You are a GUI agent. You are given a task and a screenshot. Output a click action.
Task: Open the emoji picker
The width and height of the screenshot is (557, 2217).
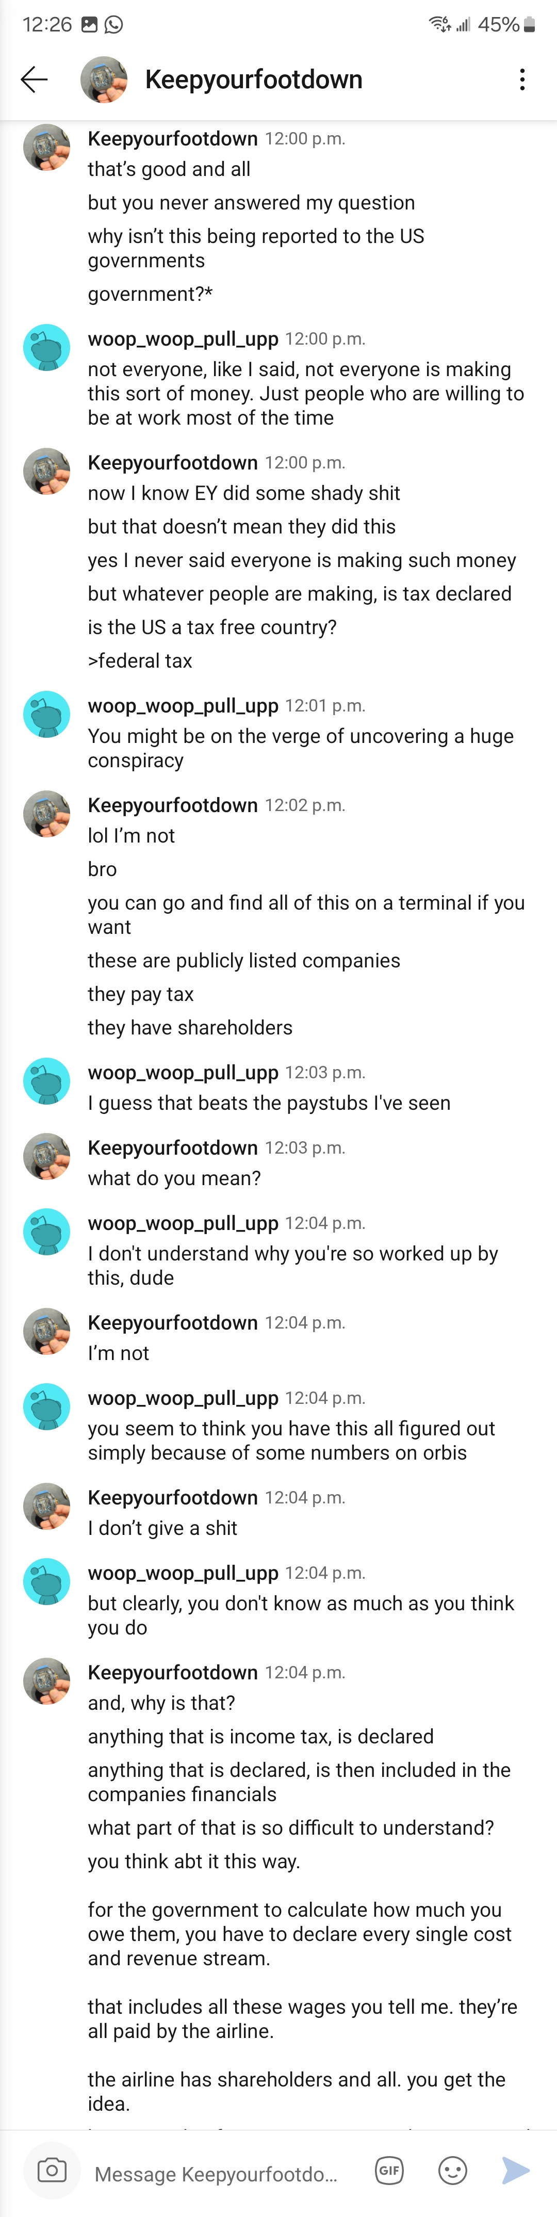[x=453, y=2170]
